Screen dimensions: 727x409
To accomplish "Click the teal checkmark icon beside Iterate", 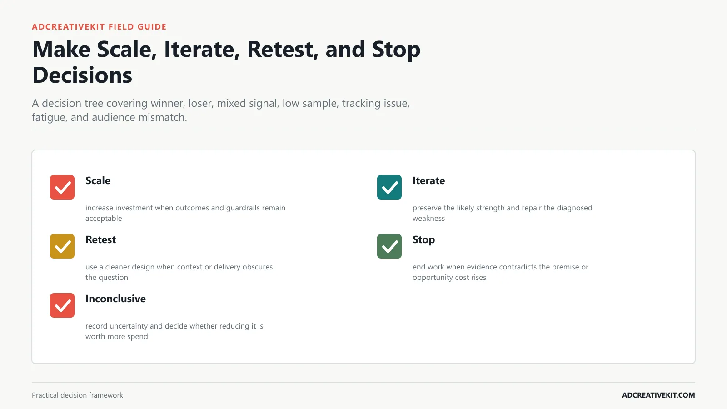I will 389,187.
